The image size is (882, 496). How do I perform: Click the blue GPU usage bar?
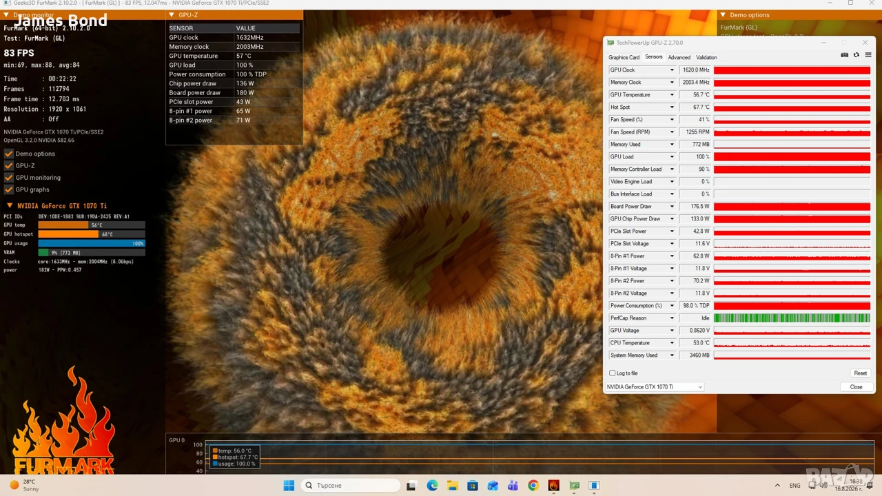pyautogui.click(x=92, y=243)
